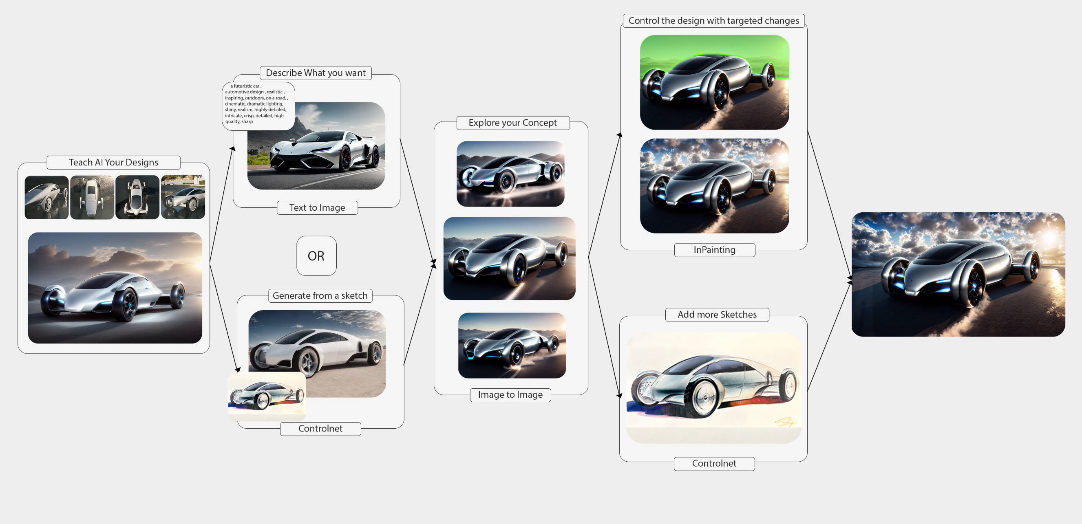1082x524 pixels.
Task: Click the 'Teach AI Your Designs' label
Action: pos(113,163)
